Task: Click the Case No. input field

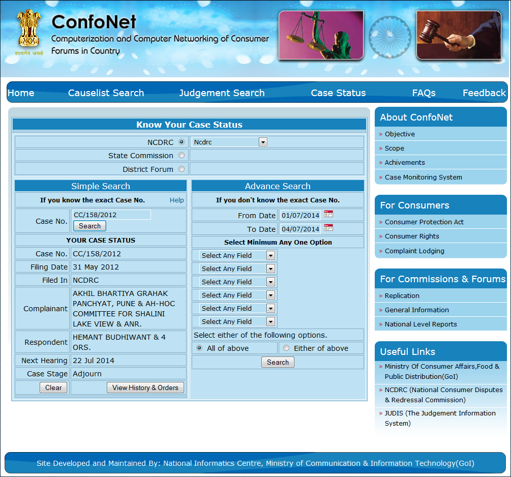Action: tap(111, 215)
